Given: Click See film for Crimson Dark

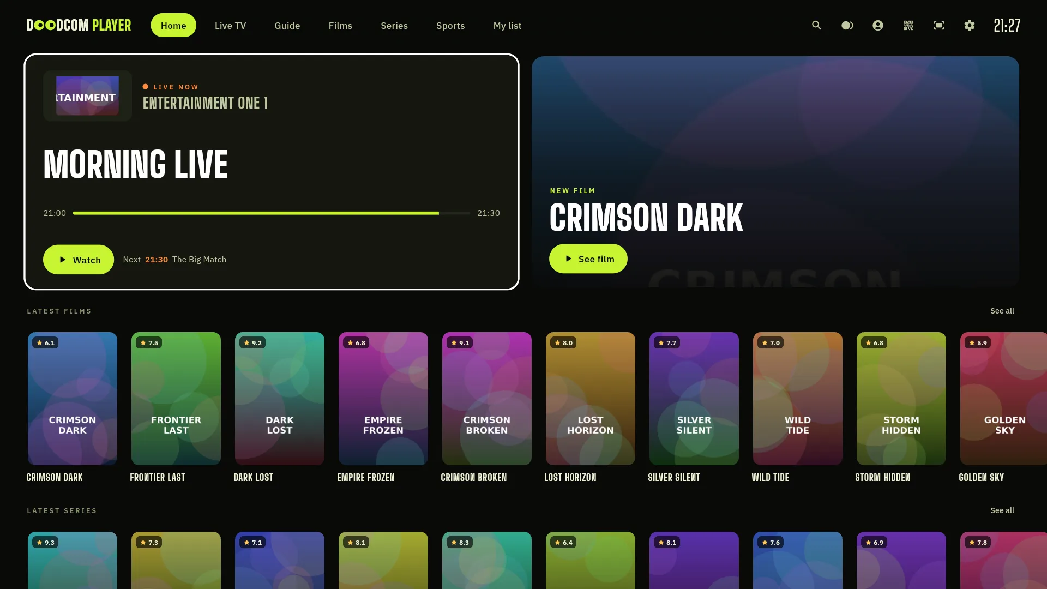Looking at the screenshot, I should tap(588, 259).
